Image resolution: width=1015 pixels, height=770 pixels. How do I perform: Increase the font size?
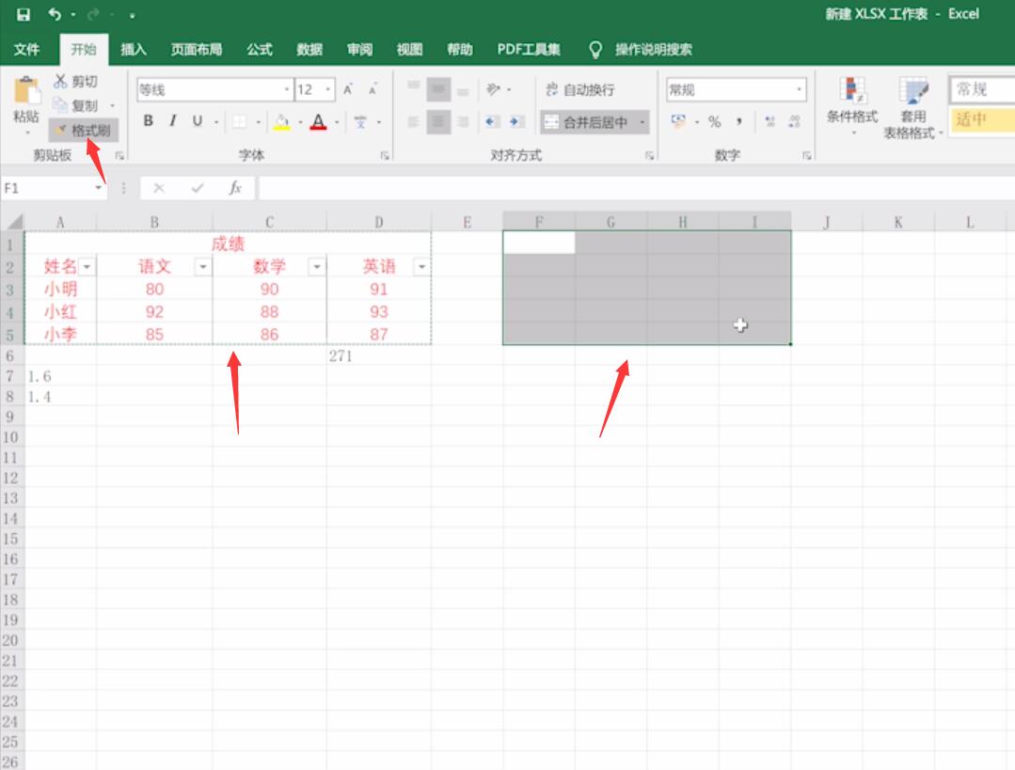tap(348, 89)
